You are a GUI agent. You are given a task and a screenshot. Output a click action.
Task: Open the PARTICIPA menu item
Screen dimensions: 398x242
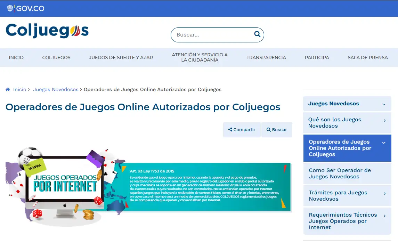pyautogui.click(x=317, y=58)
